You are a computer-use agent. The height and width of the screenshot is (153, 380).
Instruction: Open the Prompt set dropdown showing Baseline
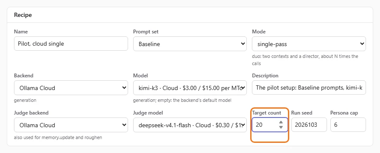coord(190,44)
